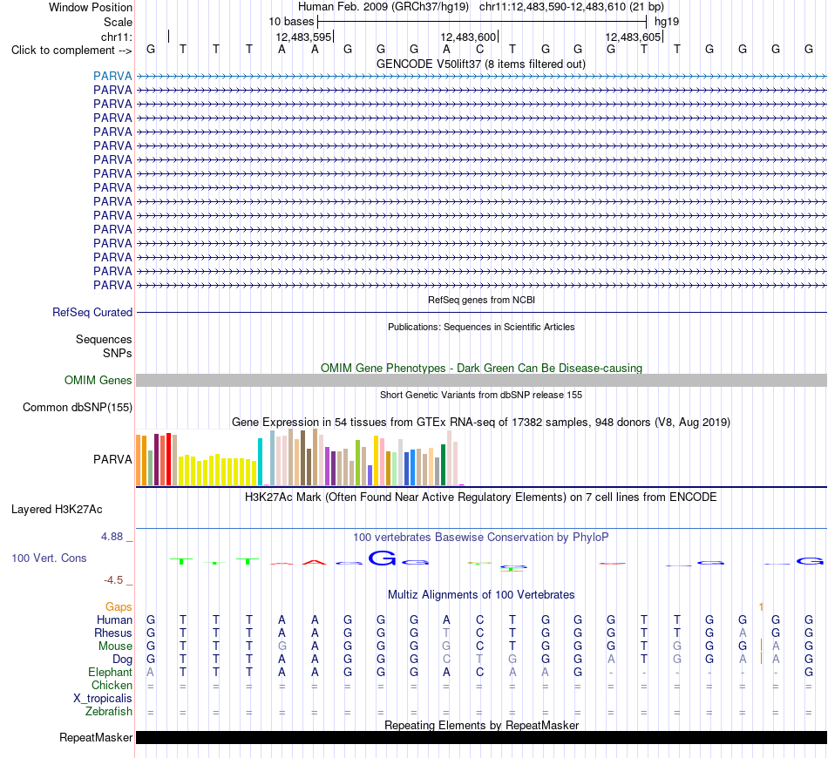Click the dark green bar in GTEx chart

(443, 465)
